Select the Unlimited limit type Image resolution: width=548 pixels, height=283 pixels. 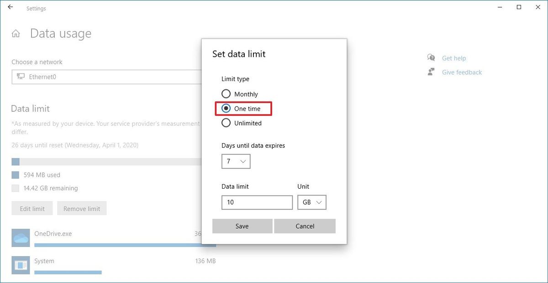(x=226, y=123)
